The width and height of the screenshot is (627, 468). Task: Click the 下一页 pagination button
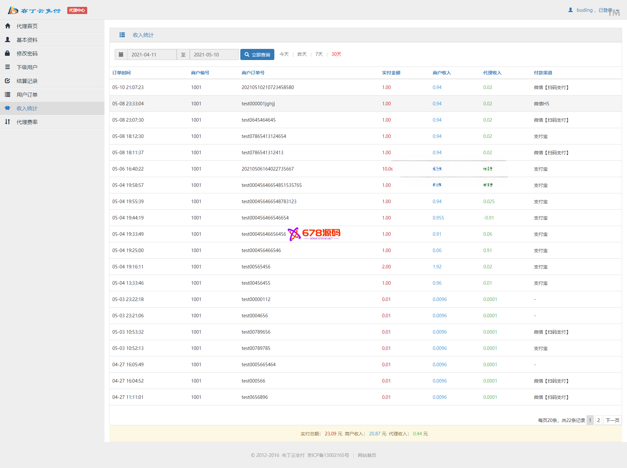pos(612,420)
